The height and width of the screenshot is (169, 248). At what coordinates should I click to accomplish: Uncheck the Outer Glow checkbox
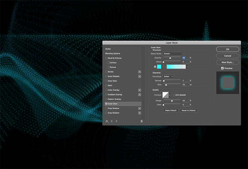pos(106,104)
